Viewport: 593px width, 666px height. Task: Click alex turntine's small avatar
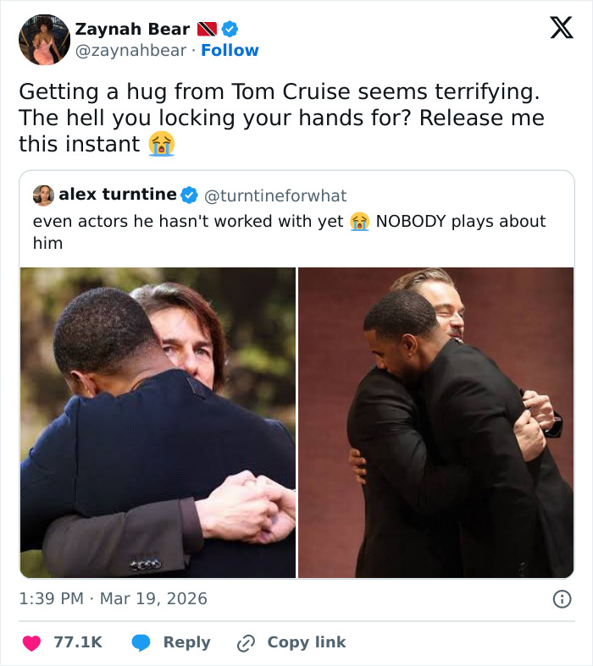(44, 195)
